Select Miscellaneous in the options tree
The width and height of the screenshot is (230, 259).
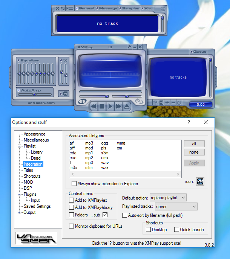(x=36, y=140)
